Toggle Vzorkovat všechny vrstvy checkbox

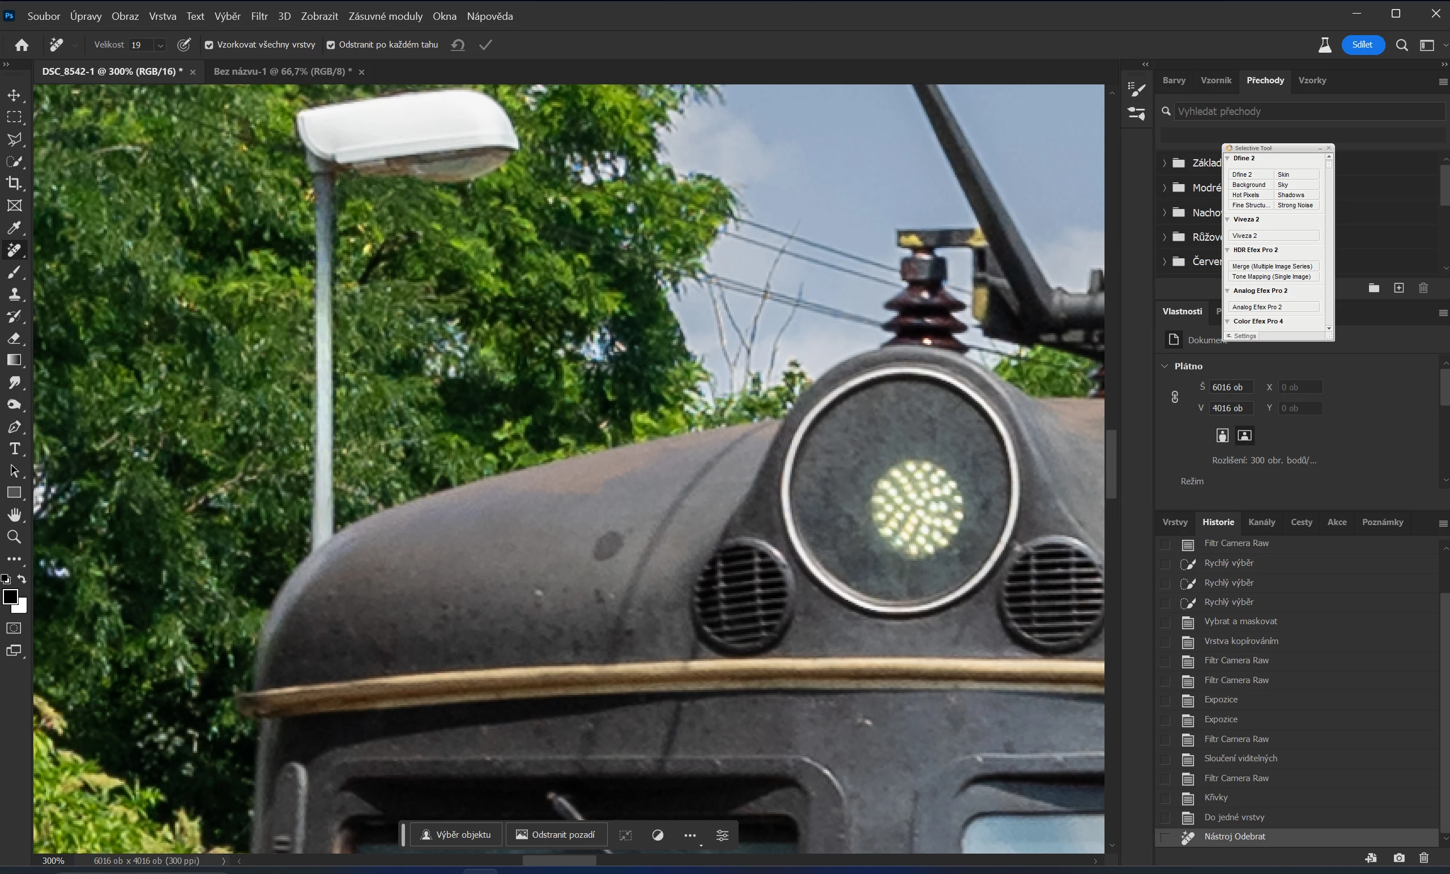209,45
